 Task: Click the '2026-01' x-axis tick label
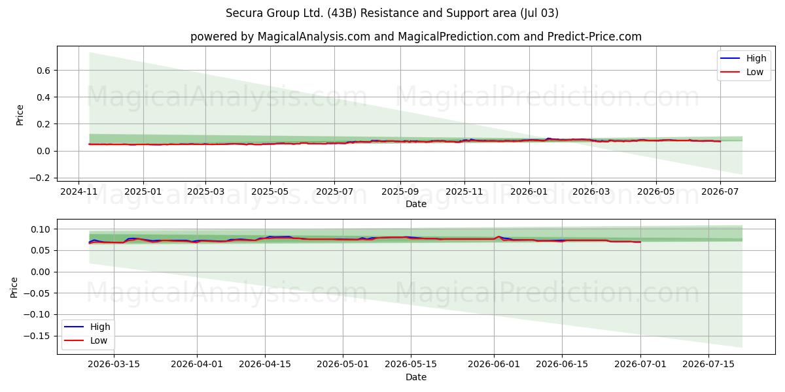pos(529,193)
